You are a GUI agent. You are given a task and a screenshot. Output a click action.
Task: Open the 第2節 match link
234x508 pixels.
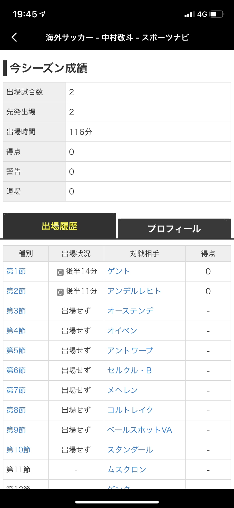coord(16,291)
